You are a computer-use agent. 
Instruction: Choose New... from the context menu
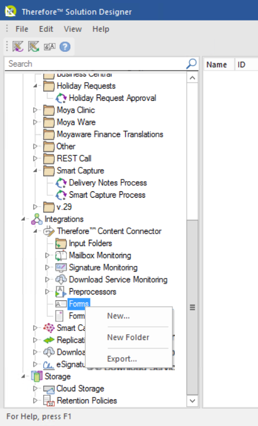pos(129,316)
